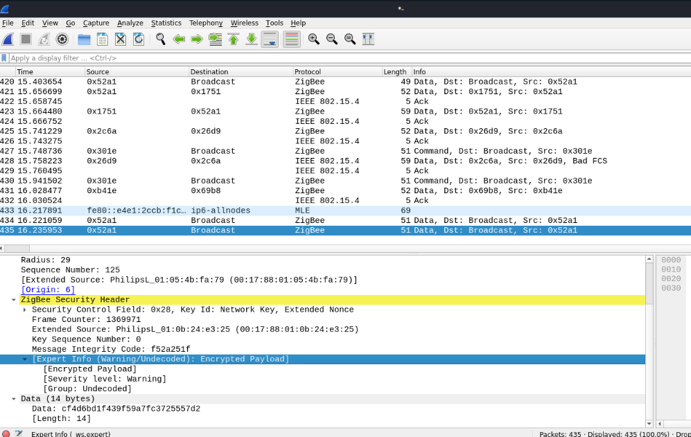Open the Statistics menu

tap(166, 23)
